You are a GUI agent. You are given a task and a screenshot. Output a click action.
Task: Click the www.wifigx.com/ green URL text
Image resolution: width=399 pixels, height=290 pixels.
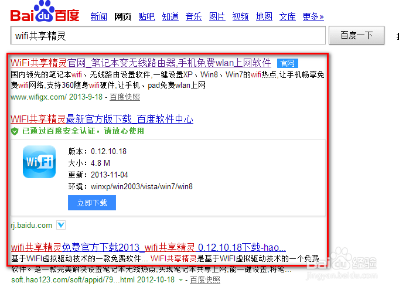(x=39, y=97)
